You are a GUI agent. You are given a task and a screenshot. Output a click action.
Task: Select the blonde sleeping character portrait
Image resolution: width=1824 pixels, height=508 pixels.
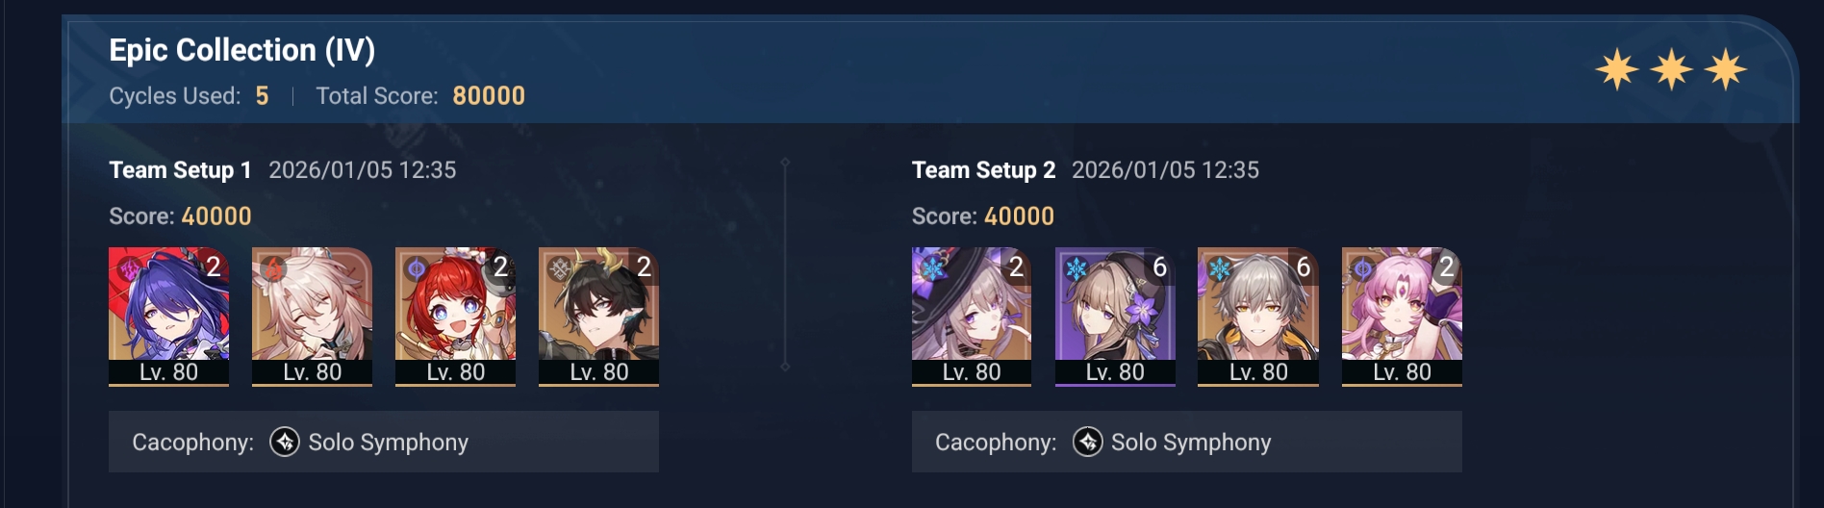[312, 317]
